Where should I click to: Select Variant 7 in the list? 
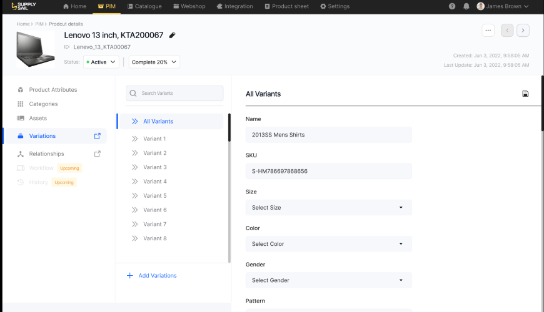tap(154, 224)
